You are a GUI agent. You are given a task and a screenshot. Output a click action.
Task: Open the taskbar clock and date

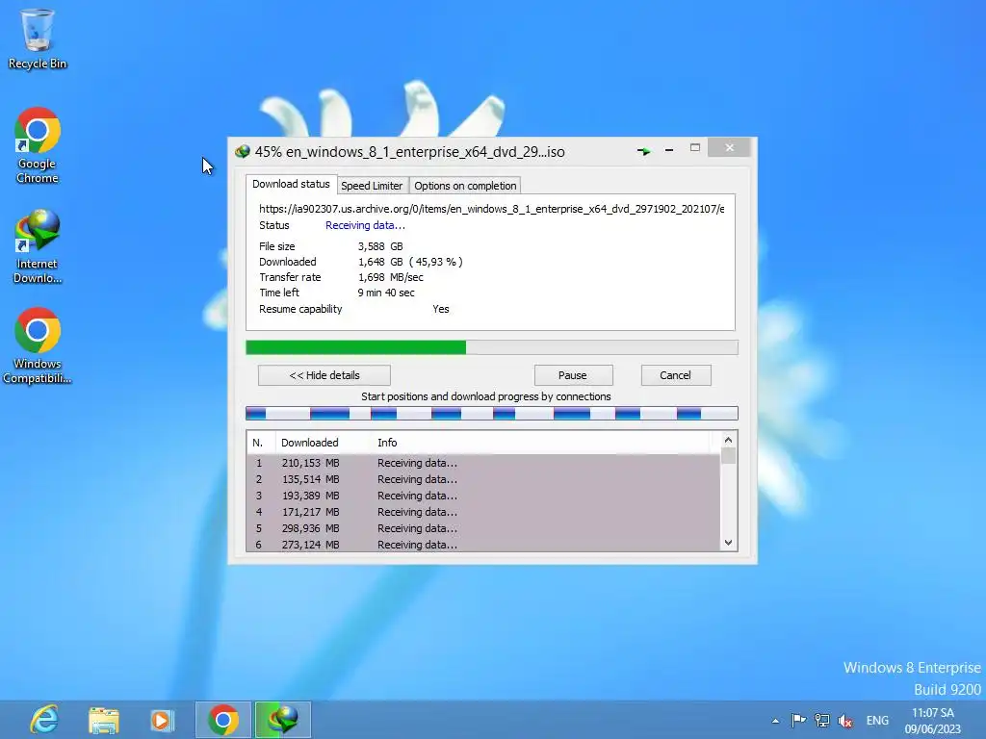933,721
